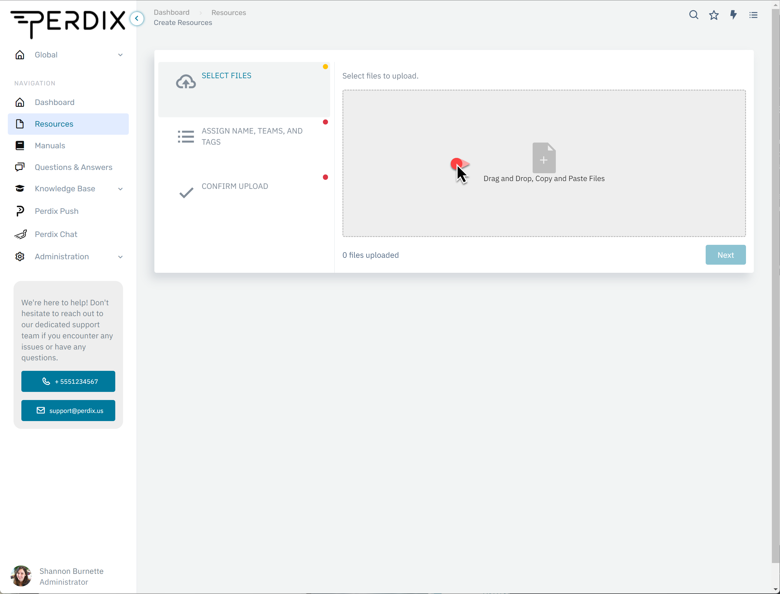Click Dashboard breadcrumb link

pyautogui.click(x=172, y=12)
